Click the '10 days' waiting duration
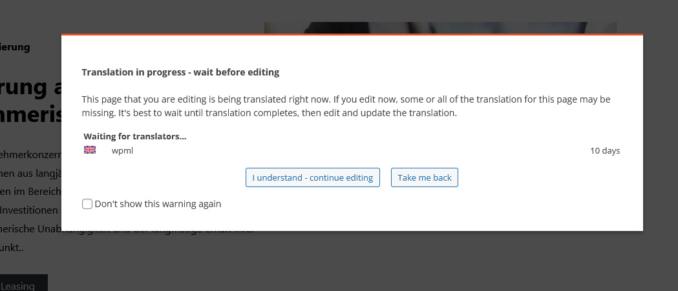678x291 pixels. click(604, 151)
